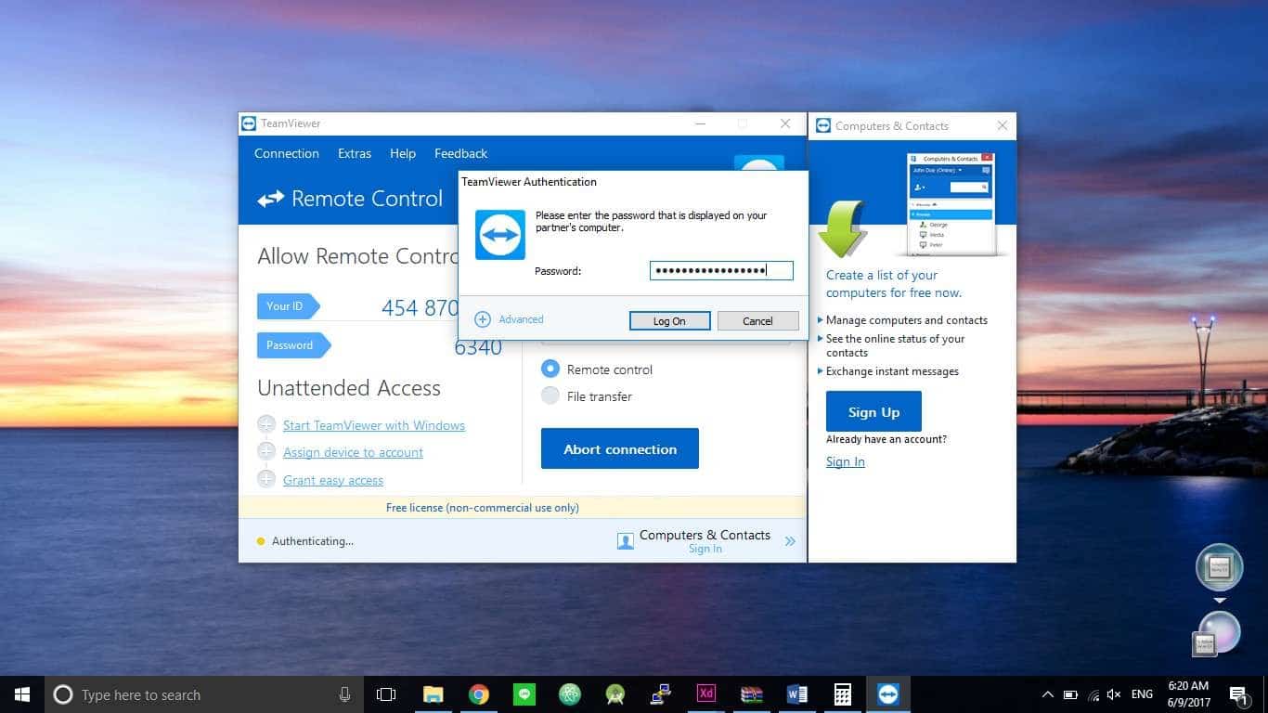This screenshot has height=713, width=1268.
Task: Click contact icon in TeamViewer status bar
Action: click(x=626, y=540)
